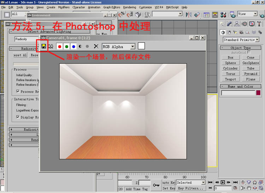
Task: Toggle the blue channel display
Action: pos(73,46)
